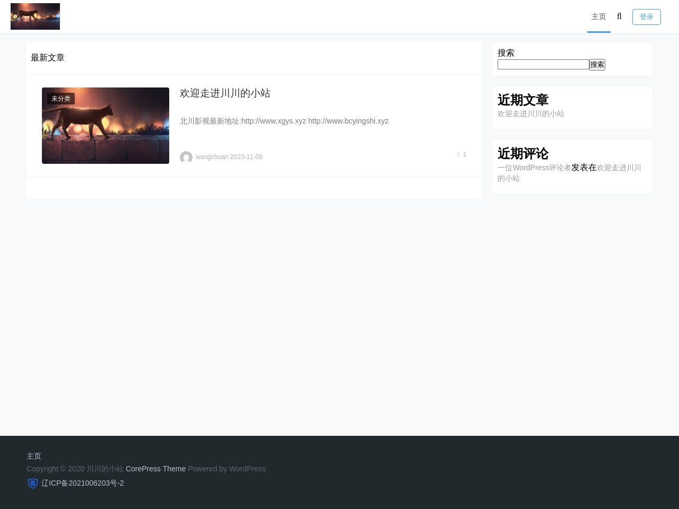Open the 主页 tab in the top navigation
This screenshot has height=509, width=679.
click(598, 16)
